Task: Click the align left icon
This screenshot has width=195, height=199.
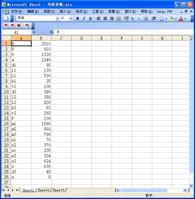Action: 99,18
